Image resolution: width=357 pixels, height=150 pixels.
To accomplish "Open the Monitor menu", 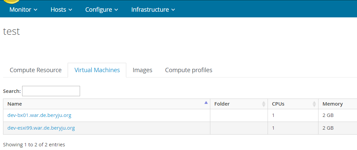I will click(x=23, y=10).
